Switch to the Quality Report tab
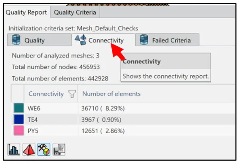The image size is (238, 163). click(27, 12)
